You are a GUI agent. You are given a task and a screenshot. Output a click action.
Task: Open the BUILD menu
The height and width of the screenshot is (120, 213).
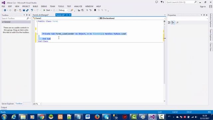pos(36,6)
